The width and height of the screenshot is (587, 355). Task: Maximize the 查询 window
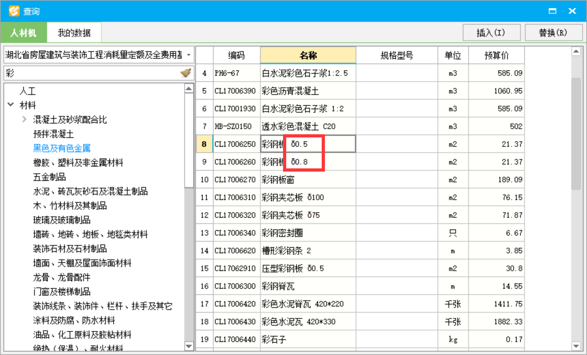[x=553, y=11]
